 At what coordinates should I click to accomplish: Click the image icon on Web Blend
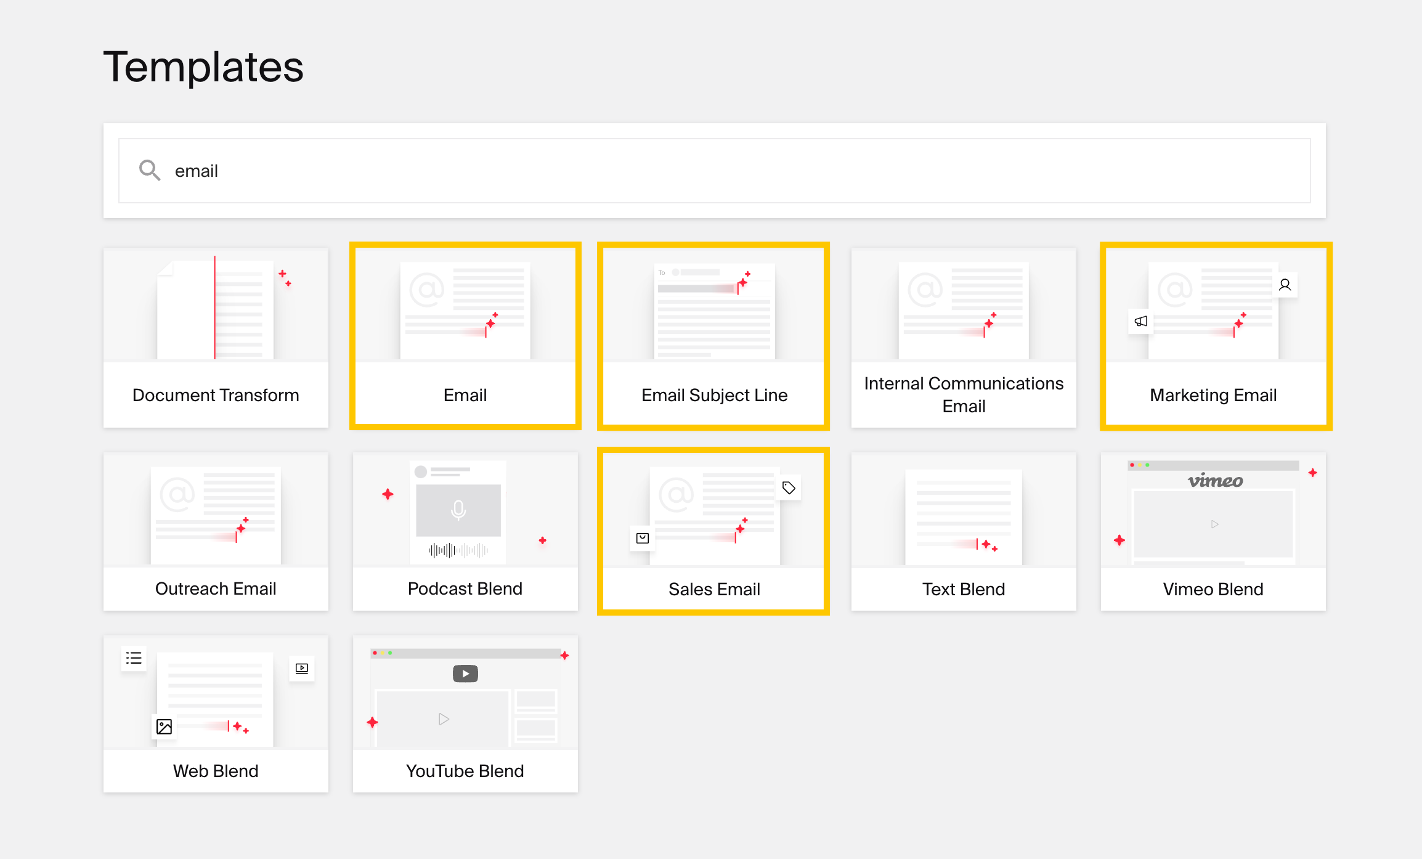(x=164, y=727)
